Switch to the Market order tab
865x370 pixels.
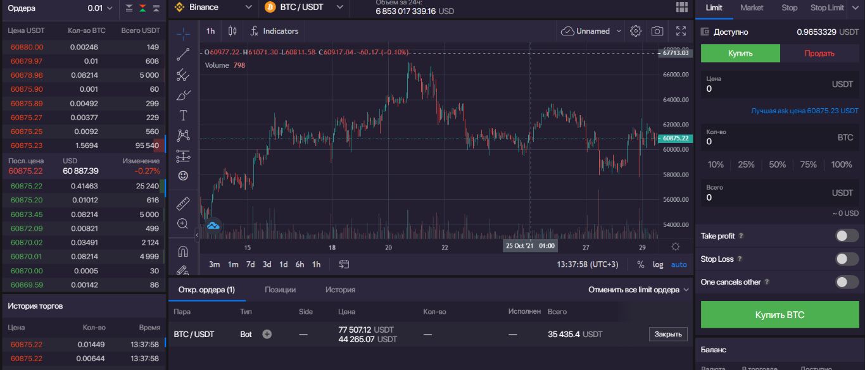[x=752, y=8]
